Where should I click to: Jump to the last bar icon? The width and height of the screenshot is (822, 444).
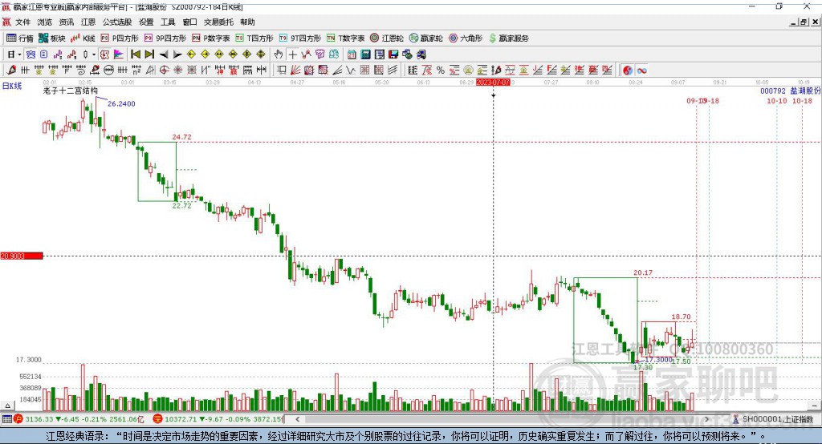[149, 54]
